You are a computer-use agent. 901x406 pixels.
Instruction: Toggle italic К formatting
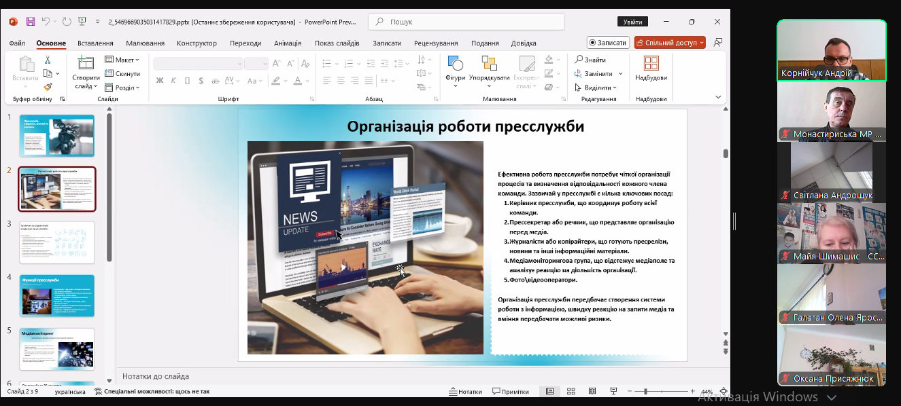[x=174, y=81]
